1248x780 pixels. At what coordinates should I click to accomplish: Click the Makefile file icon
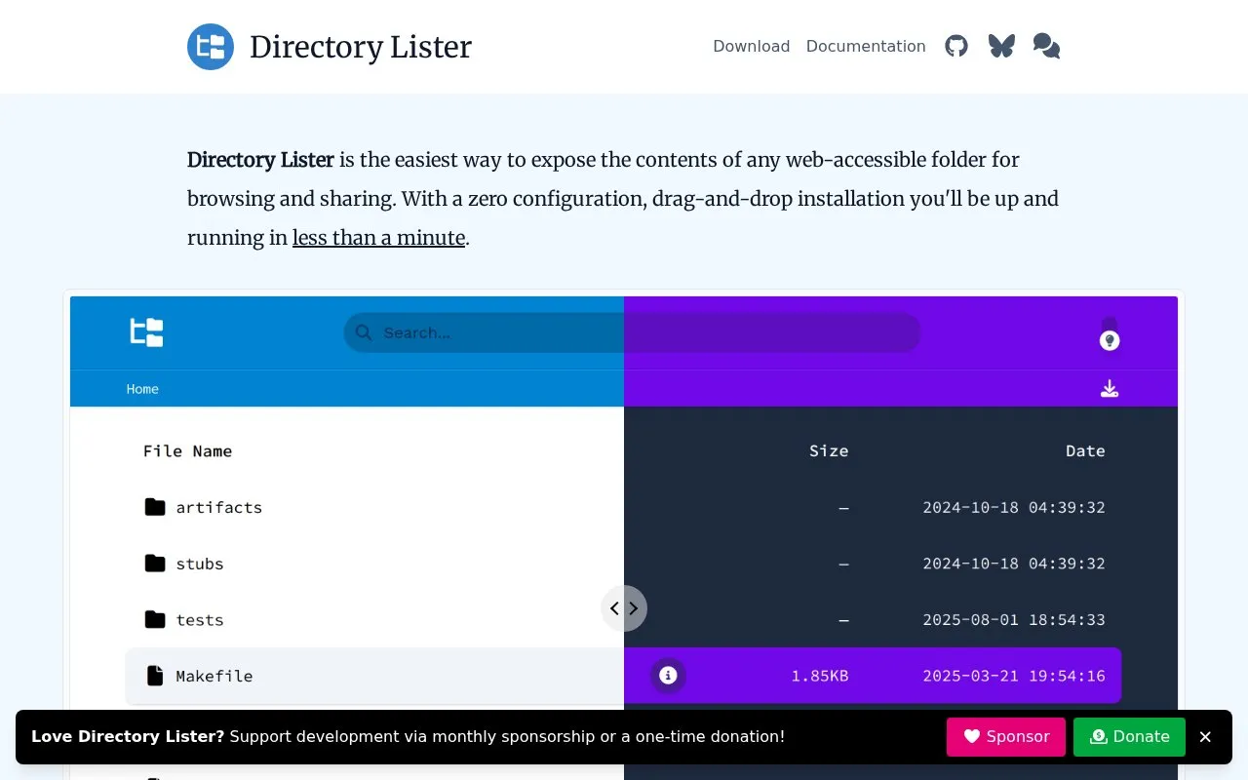click(x=155, y=676)
